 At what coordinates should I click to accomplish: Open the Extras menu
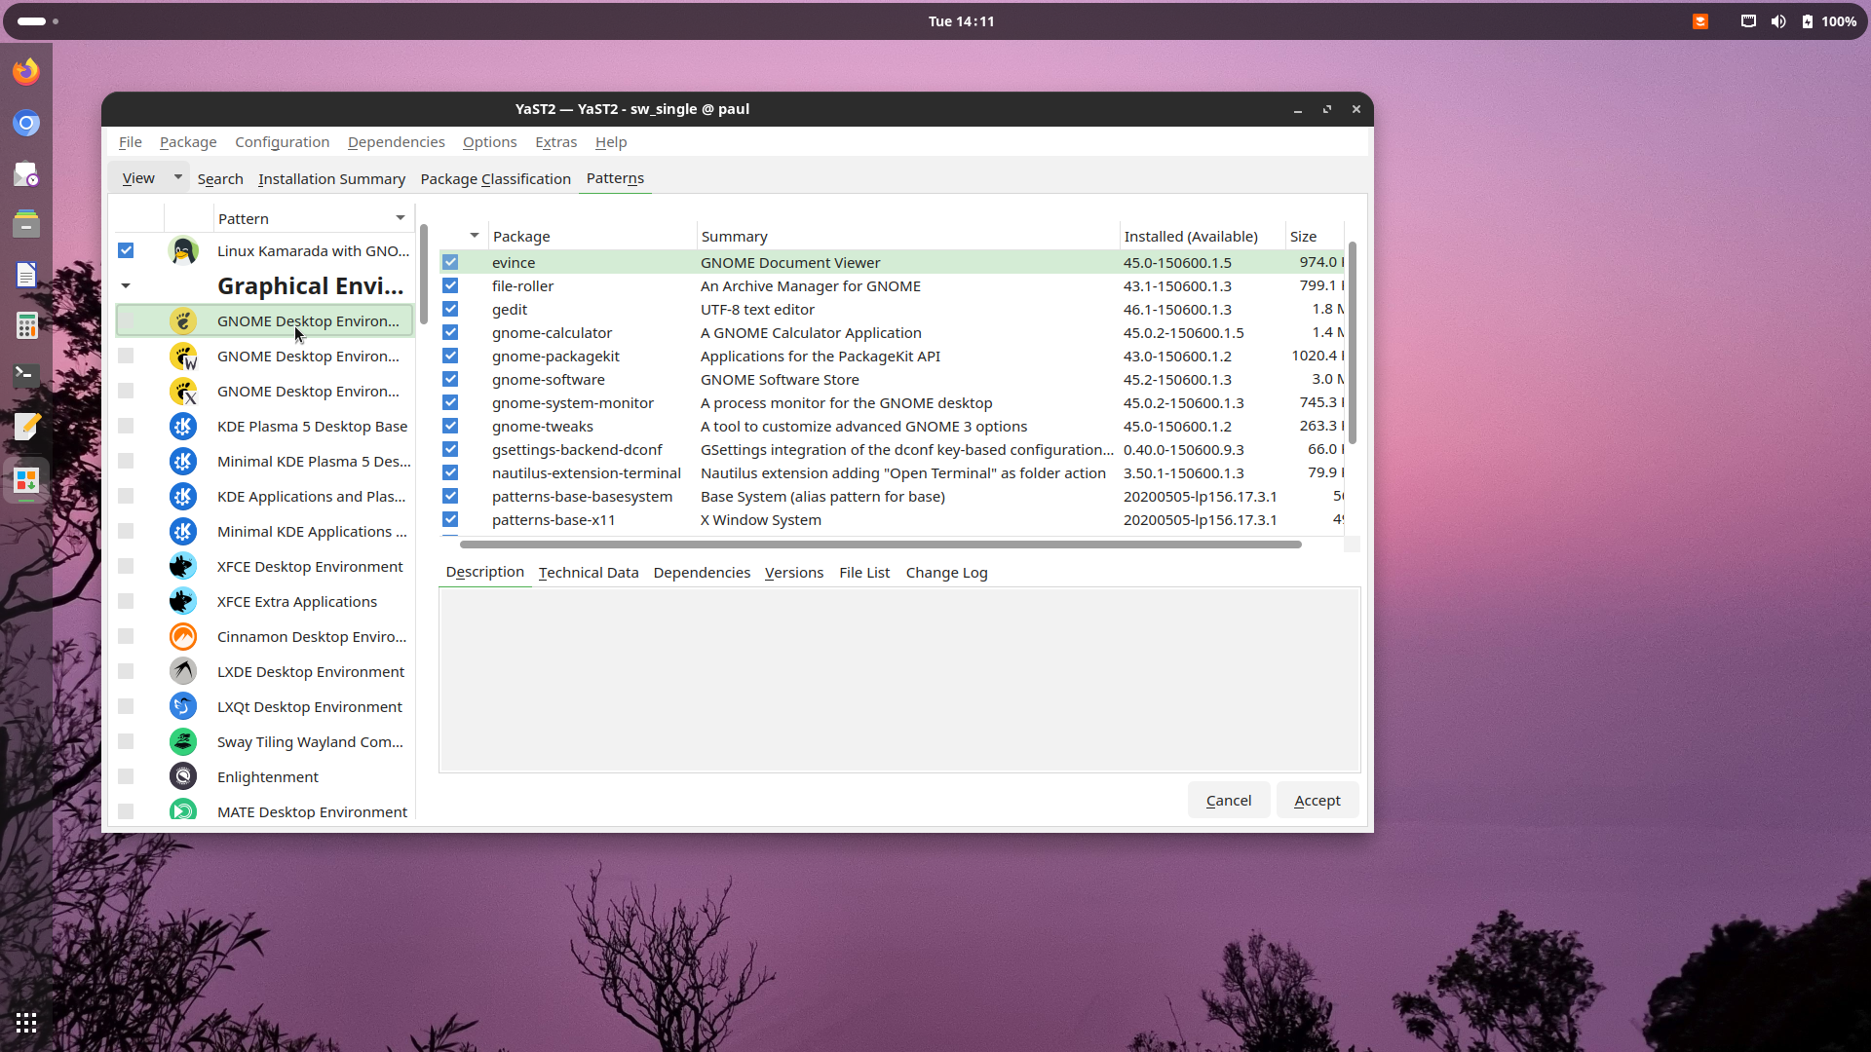(555, 142)
